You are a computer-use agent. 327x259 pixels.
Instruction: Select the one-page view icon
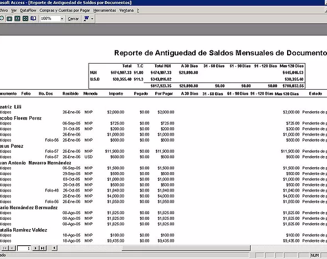[9, 19]
